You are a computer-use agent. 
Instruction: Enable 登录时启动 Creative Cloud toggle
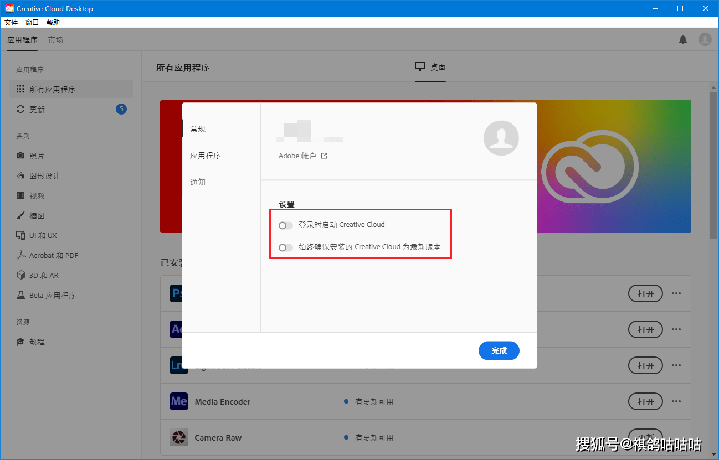(285, 225)
